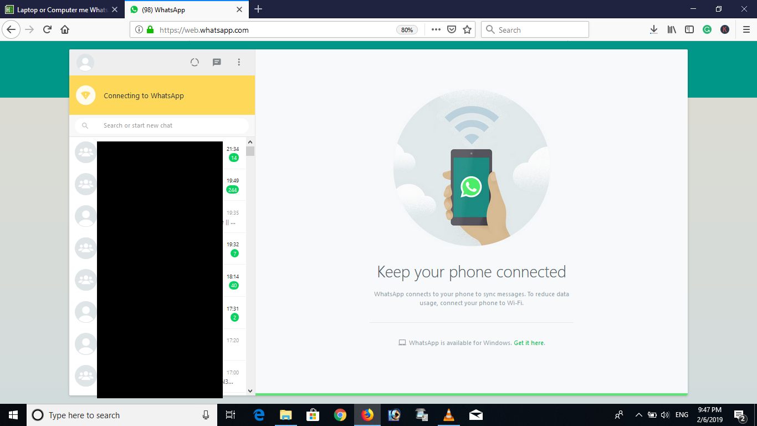Go forward to the next page

pyautogui.click(x=30, y=29)
